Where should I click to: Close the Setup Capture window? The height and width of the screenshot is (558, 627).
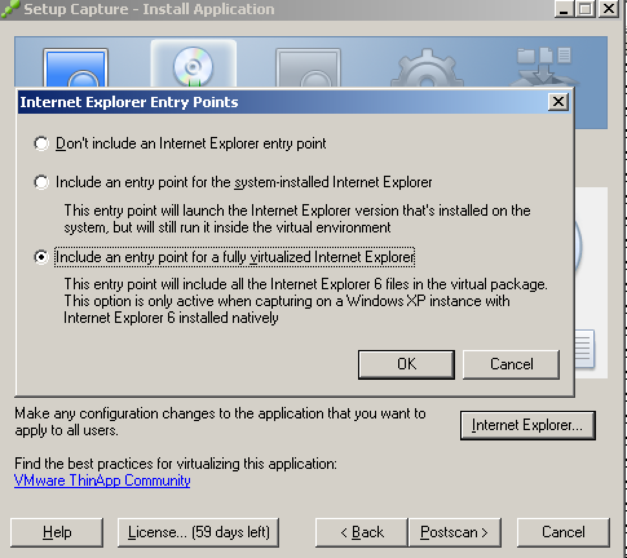(x=609, y=9)
